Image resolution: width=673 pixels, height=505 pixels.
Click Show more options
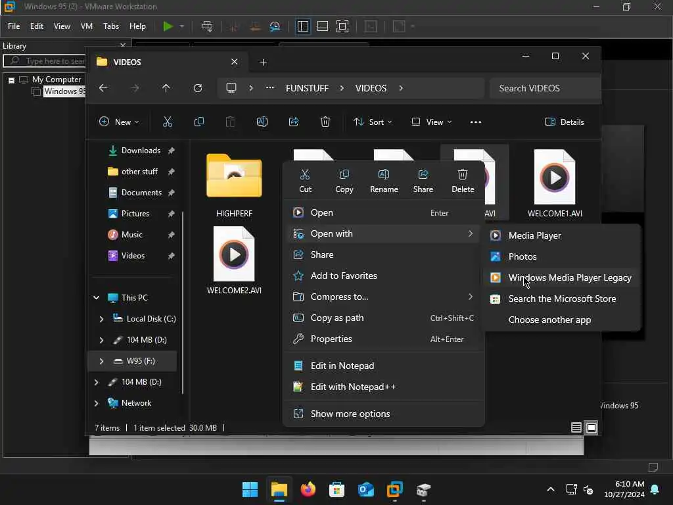pos(383,414)
